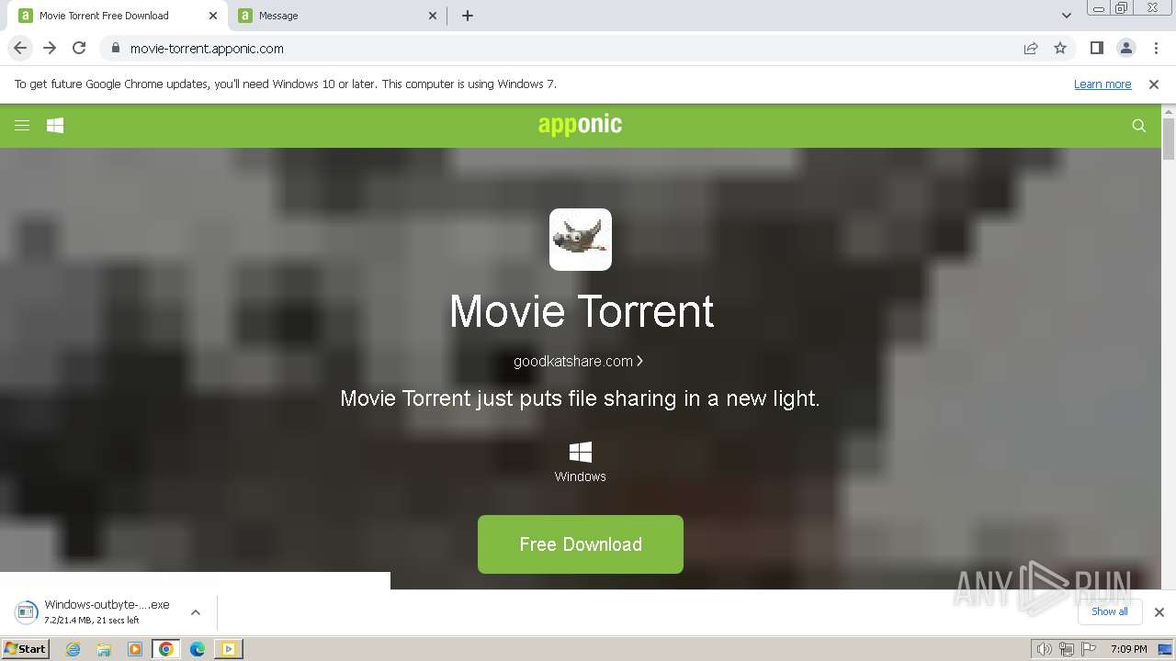Open the Windows Start menu
The image size is (1176, 661).
point(26,649)
